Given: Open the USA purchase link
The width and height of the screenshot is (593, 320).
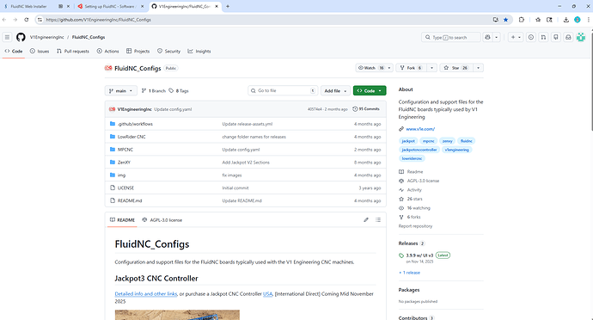Looking at the screenshot, I should tap(268, 294).
